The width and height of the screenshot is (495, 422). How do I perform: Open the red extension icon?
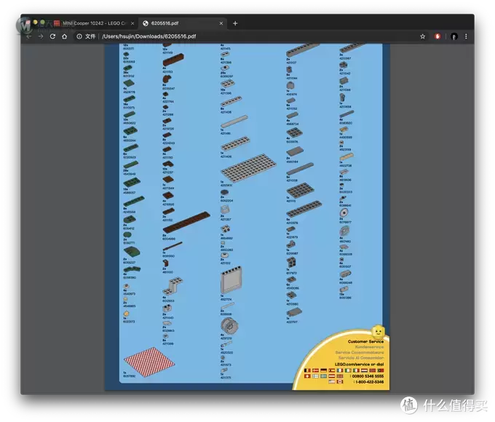coord(437,36)
